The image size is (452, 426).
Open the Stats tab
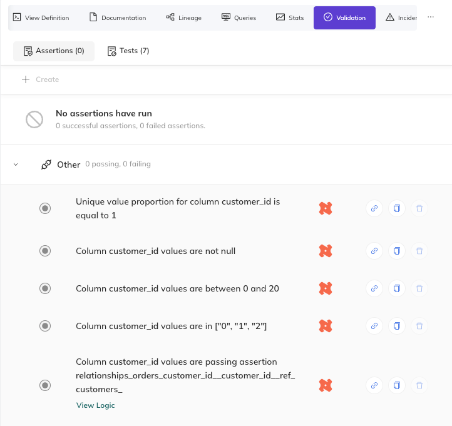point(290,18)
